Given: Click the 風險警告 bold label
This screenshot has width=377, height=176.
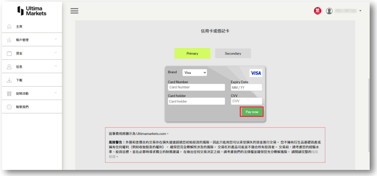Looking at the screenshot, I should tap(116, 142).
